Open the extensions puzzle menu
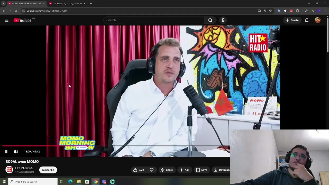329x185 pixels. 298,11
